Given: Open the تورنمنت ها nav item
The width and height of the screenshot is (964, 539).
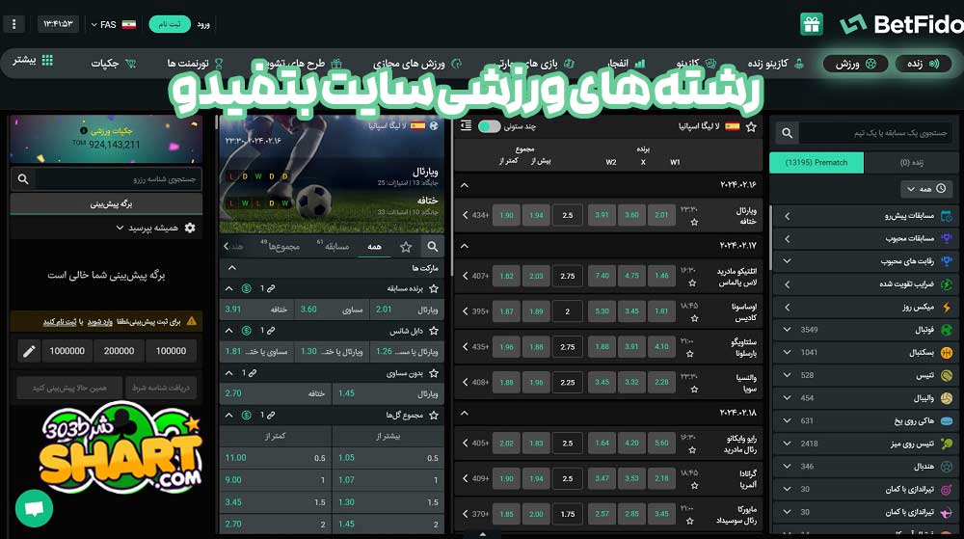Looking at the screenshot, I should click(195, 64).
